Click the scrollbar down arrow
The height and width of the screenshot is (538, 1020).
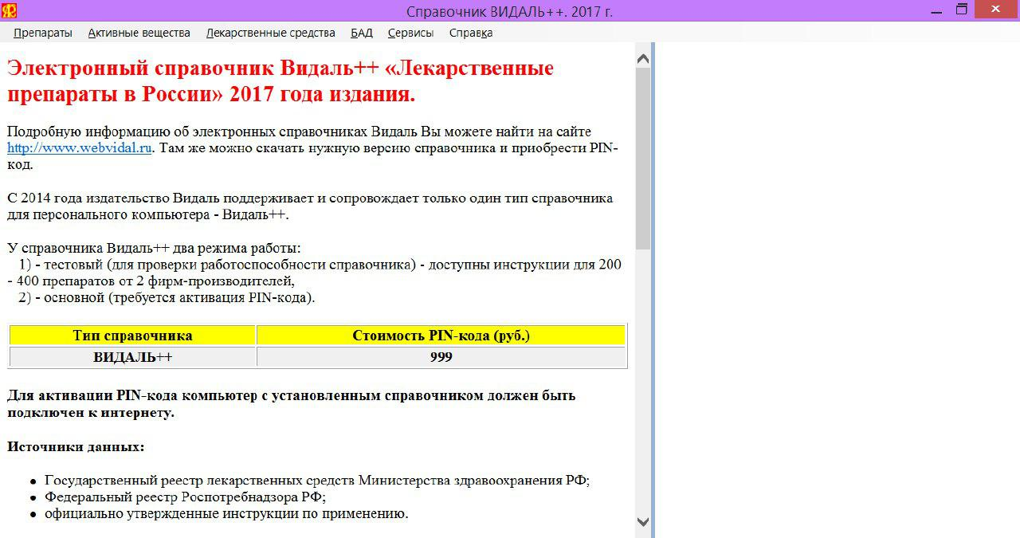point(642,522)
